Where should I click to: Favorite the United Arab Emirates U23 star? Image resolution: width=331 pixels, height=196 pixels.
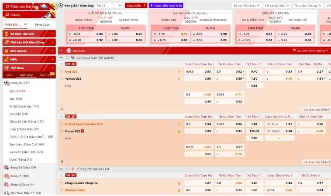62,124
